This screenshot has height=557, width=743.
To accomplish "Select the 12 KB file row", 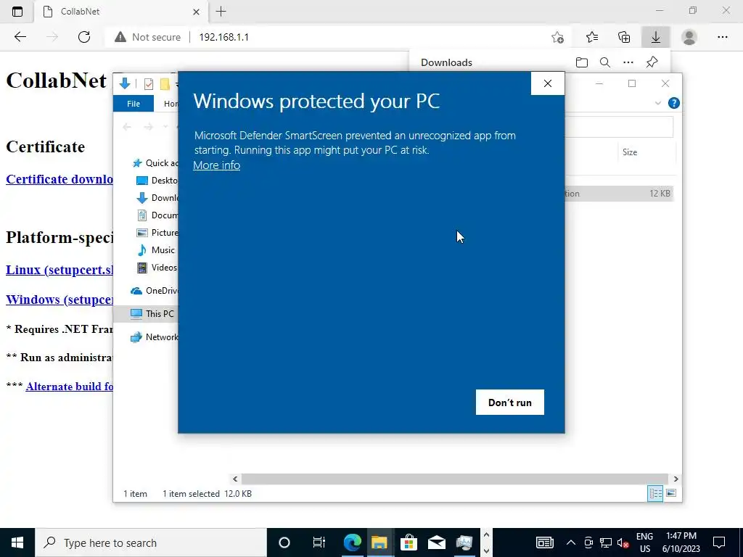I will click(x=619, y=193).
